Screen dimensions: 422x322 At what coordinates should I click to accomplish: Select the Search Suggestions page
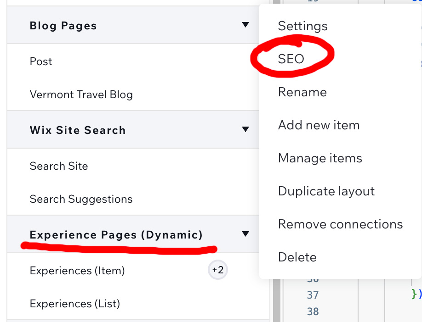(x=81, y=199)
